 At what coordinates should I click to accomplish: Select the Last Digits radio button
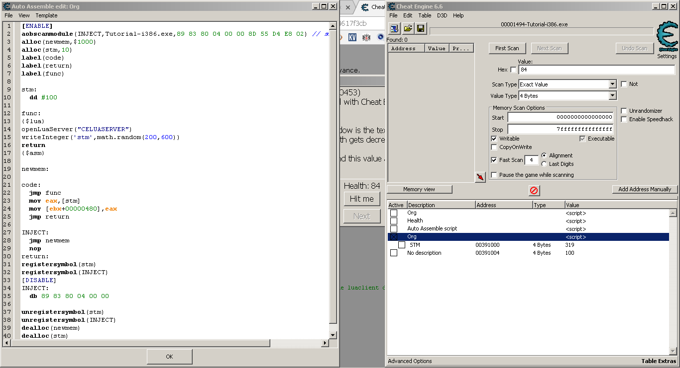544,164
